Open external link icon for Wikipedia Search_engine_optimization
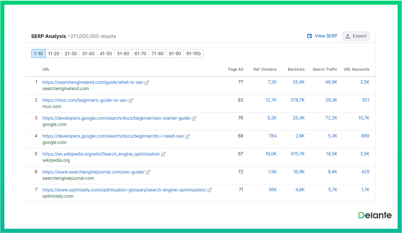 (163, 154)
